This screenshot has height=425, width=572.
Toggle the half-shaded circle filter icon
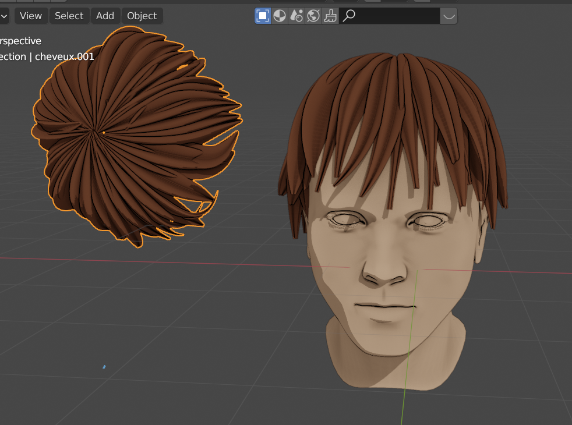click(280, 16)
